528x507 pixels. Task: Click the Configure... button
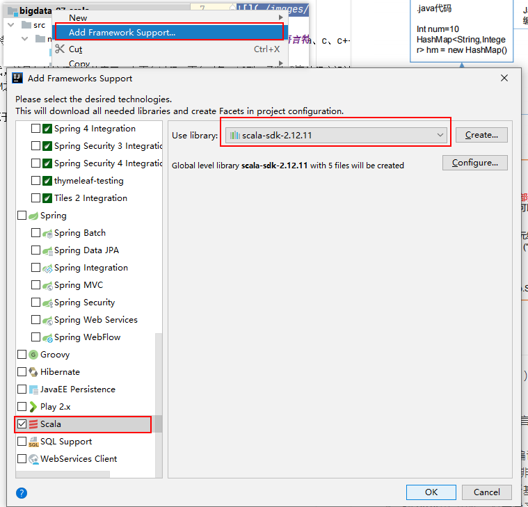(475, 163)
